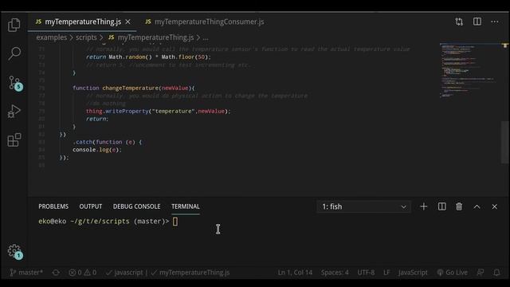Click the .catch(function (e) line
510x287 pixels.
tap(108, 142)
